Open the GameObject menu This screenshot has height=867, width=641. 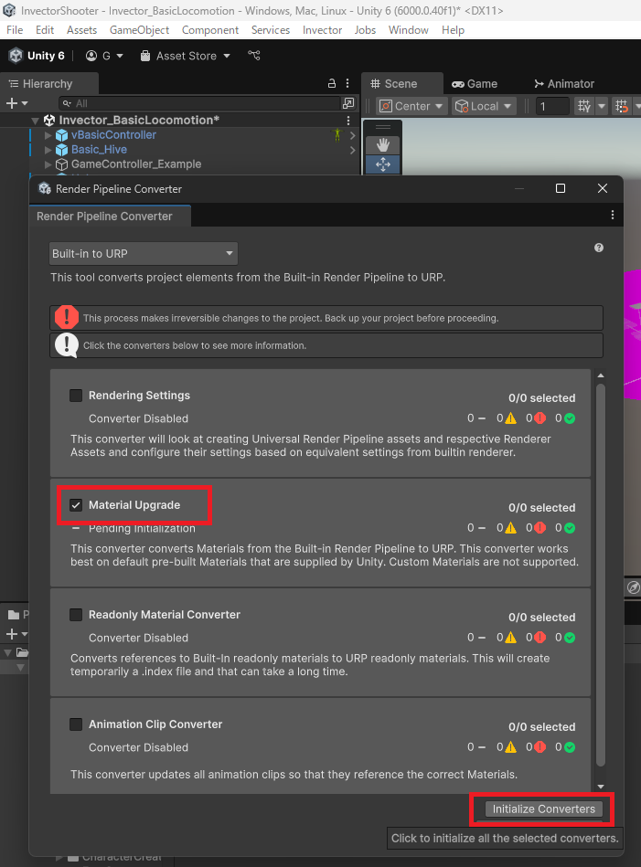(x=140, y=30)
